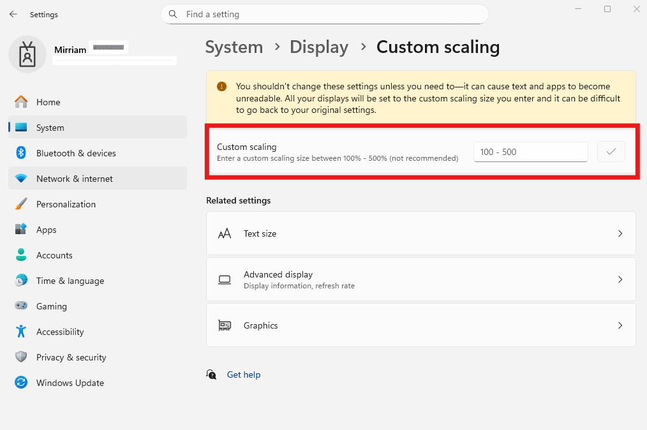
Task: Click the Accounts person icon
Action: pyautogui.click(x=21, y=255)
